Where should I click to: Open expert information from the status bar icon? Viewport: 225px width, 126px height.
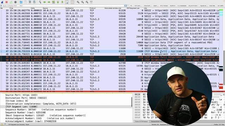pos(2,125)
